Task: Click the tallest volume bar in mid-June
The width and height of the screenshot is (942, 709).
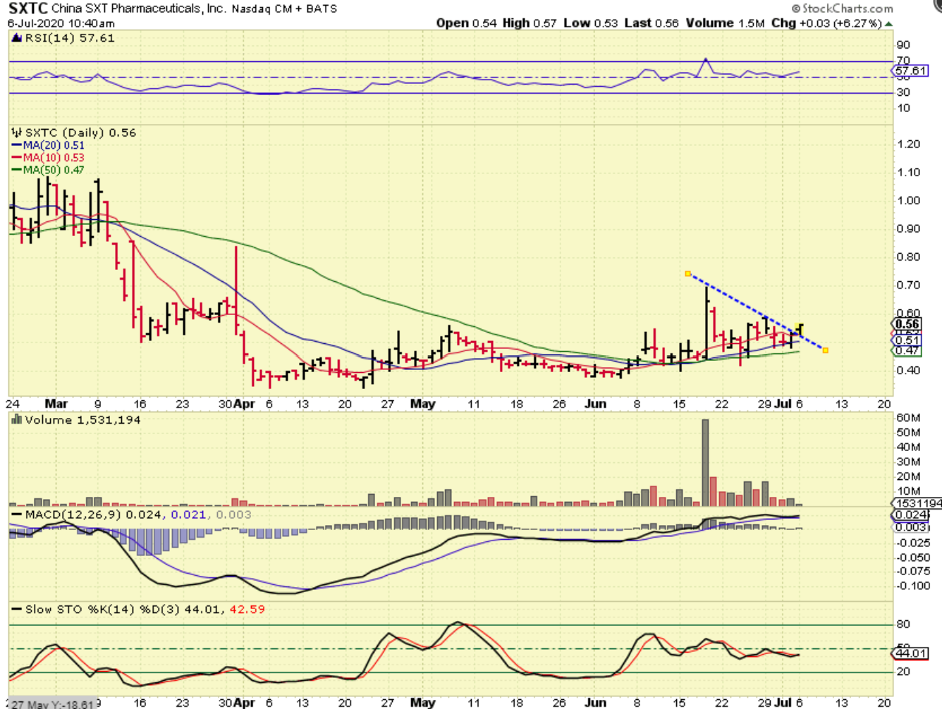Action: (x=705, y=462)
